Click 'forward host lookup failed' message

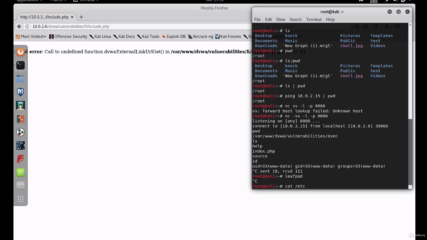pos(308,111)
